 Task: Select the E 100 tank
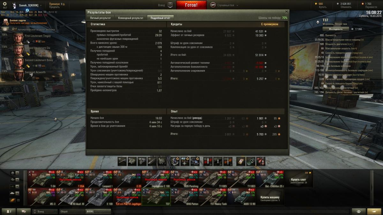coord(99,197)
